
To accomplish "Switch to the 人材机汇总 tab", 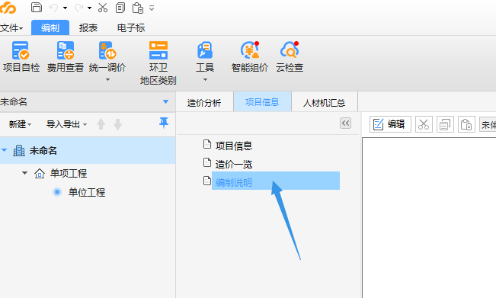I will pos(325,102).
